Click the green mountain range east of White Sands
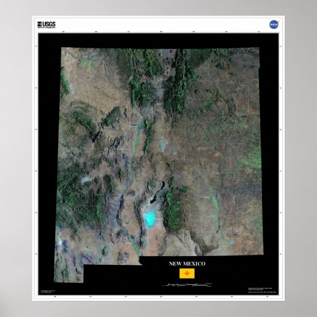 pos(172,211)
